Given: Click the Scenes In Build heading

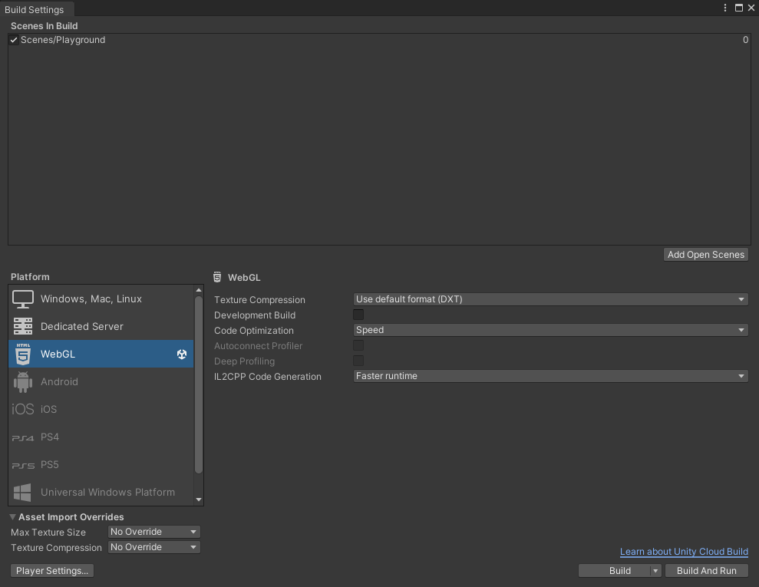Looking at the screenshot, I should pos(44,26).
